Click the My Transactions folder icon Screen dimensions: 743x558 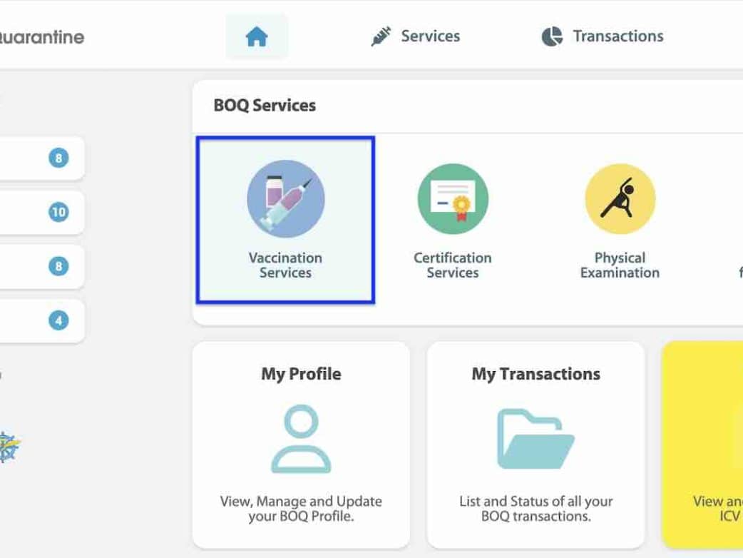pyautogui.click(x=536, y=439)
